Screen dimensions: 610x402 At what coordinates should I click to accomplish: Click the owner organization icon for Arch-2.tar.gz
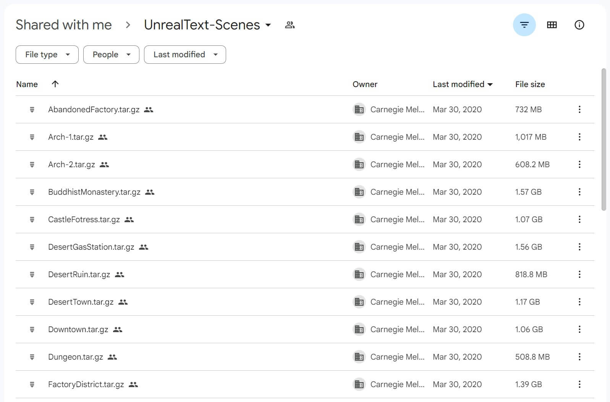coord(359,165)
